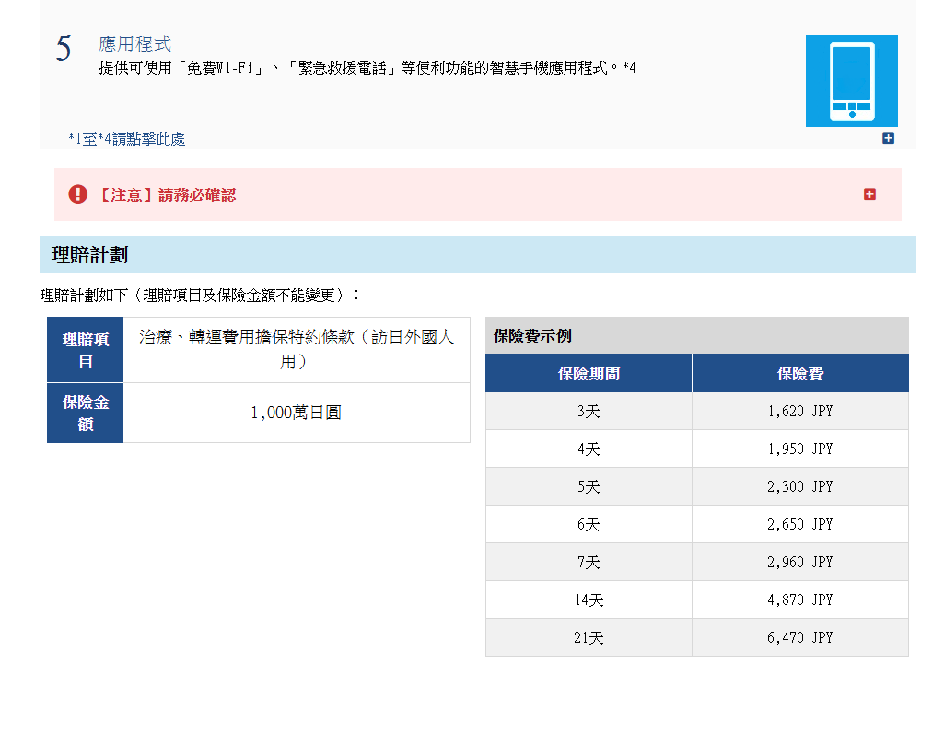This screenshot has width=944, height=734.
Task: Click the 應用程式 heading
Action: (134, 44)
